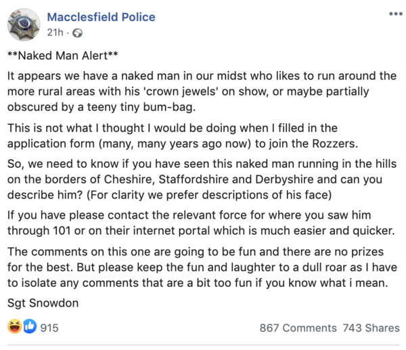Click the globe public audience icon
Viewport: 406px width, 350px height.
point(78,33)
